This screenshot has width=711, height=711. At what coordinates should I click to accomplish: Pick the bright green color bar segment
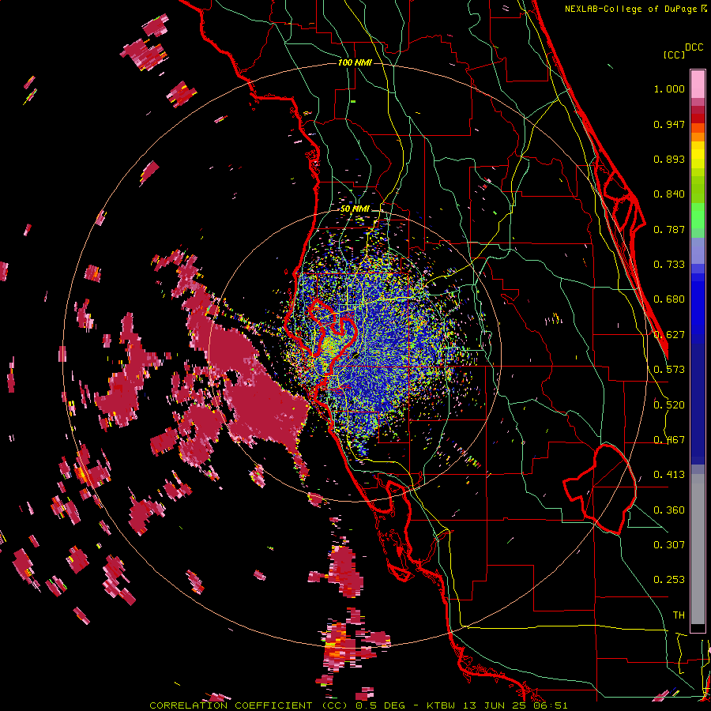[x=698, y=215]
